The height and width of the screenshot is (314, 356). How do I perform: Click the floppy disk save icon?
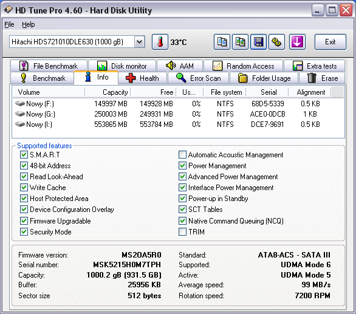(258, 42)
